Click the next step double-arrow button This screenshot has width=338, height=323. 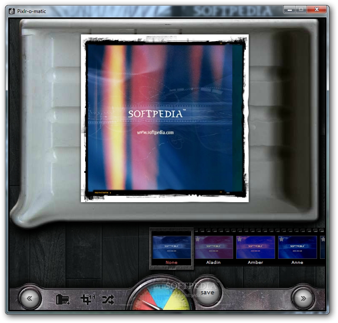pyautogui.click(x=303, y=298)
